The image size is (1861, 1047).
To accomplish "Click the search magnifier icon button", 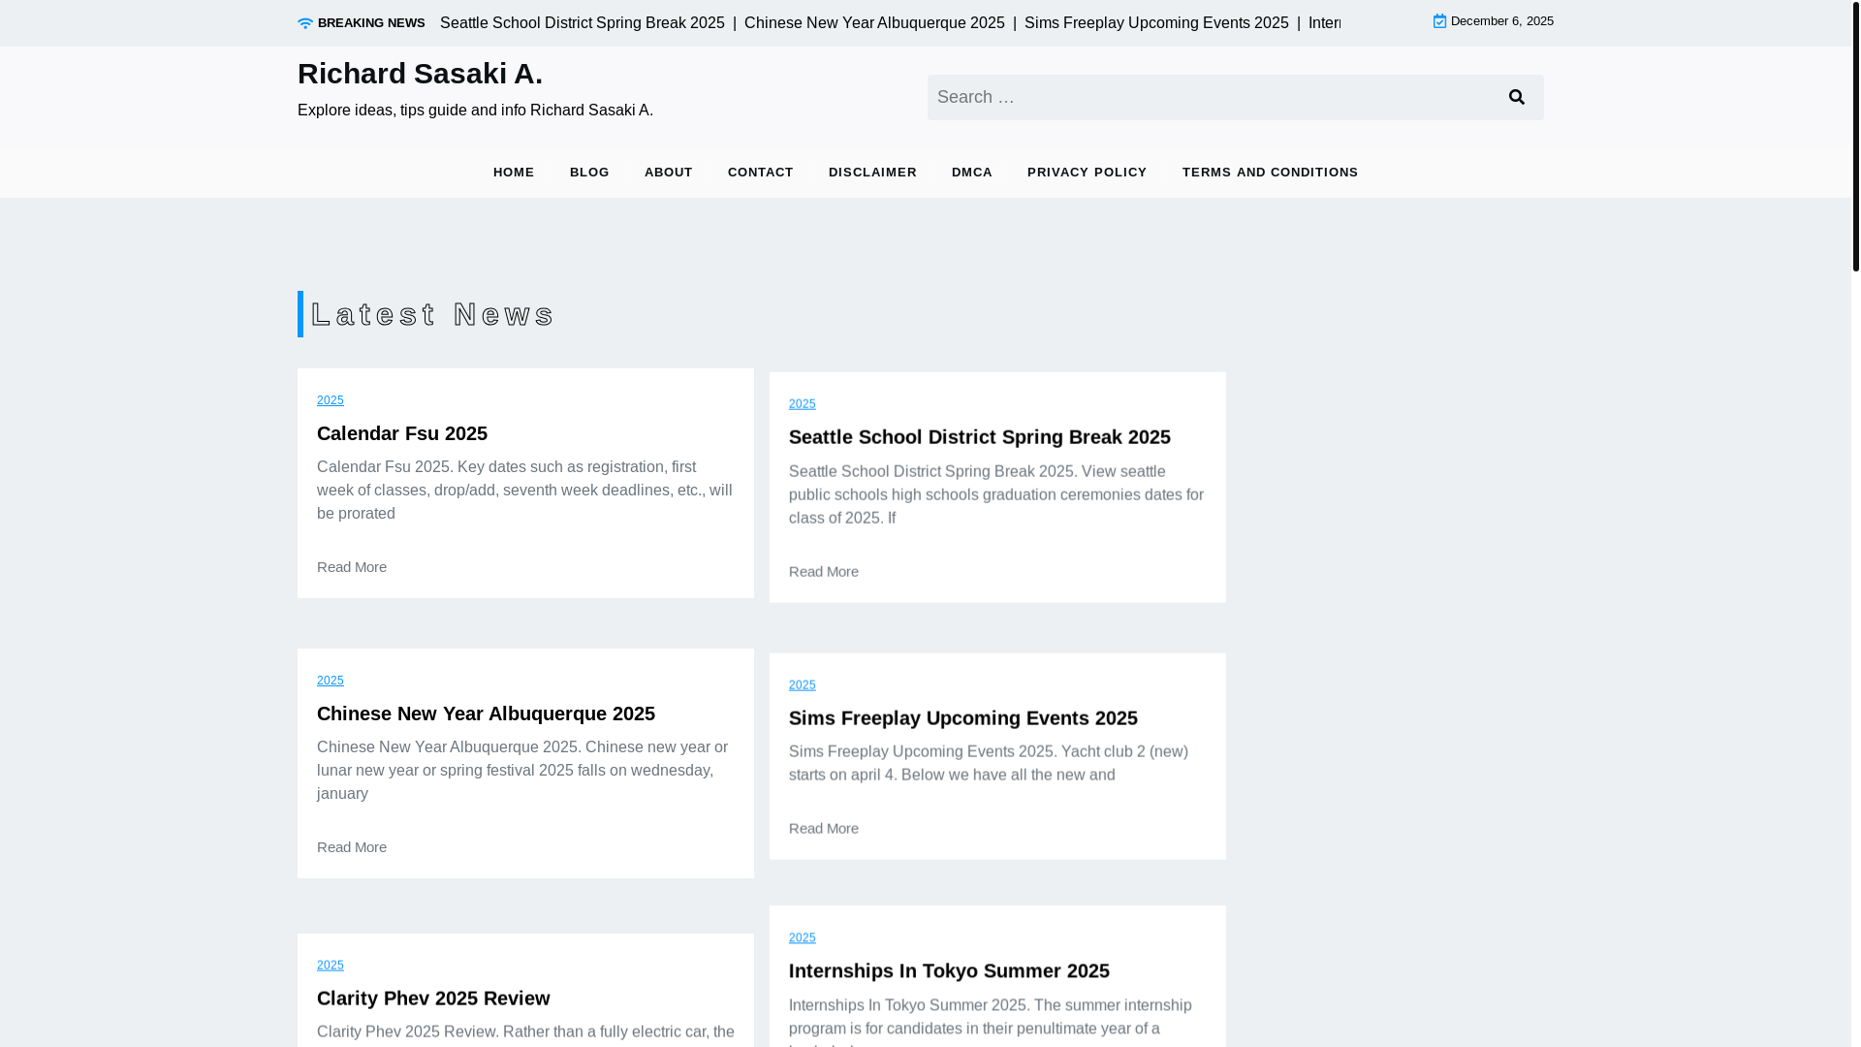I will [x=1517, y=97].
